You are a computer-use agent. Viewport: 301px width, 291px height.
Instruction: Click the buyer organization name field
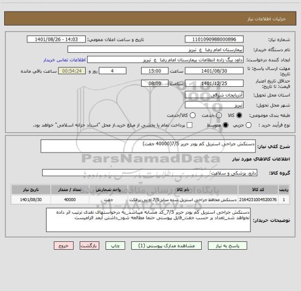[156, 50]
